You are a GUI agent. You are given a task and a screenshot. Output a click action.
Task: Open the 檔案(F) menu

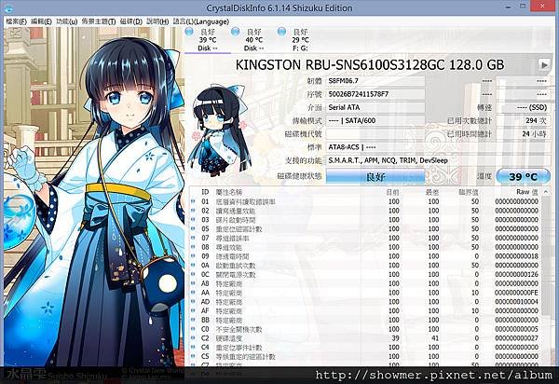17,21
